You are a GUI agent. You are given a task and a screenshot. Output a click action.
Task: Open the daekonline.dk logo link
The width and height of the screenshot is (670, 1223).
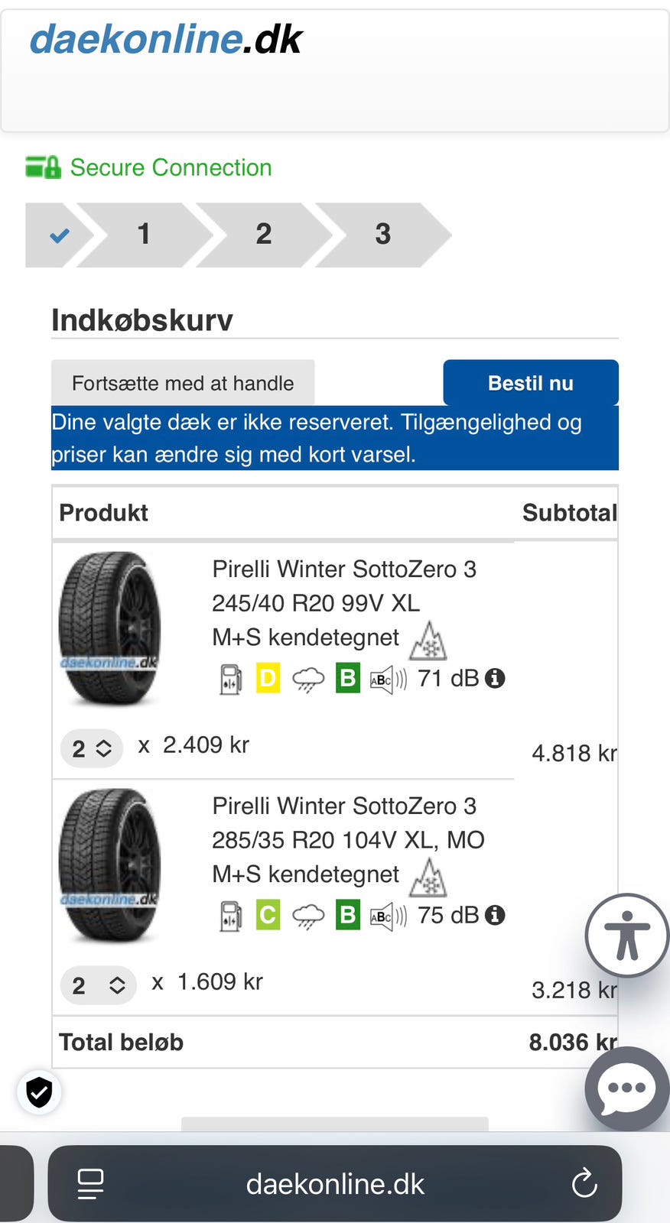pos(166,40)
